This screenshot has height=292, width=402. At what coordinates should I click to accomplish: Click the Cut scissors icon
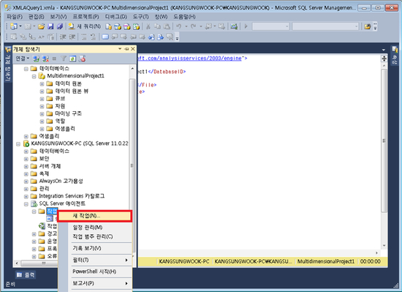point(148,26)
